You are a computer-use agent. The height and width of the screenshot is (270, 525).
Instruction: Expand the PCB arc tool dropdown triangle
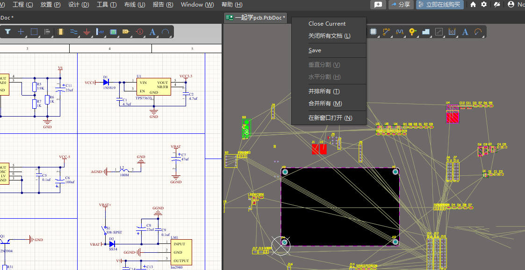[x=483, y=36]
